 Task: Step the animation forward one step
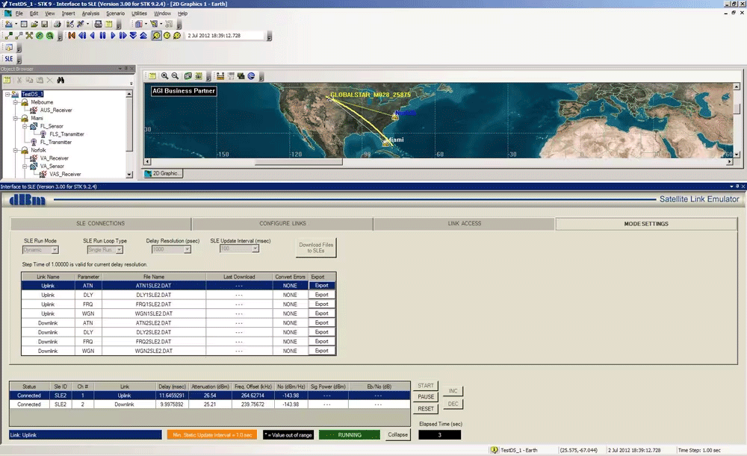click(x=123, y=35)
